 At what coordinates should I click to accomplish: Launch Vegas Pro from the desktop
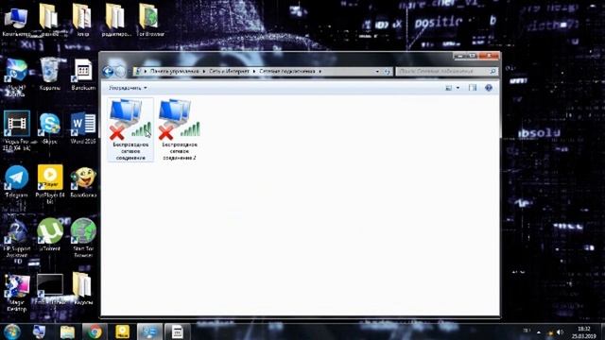click(16, 131)
